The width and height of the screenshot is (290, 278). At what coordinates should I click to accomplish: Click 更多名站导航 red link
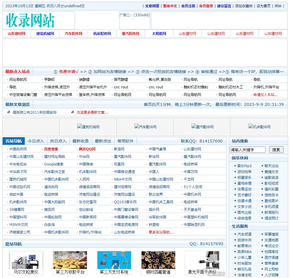pos(161,232)
